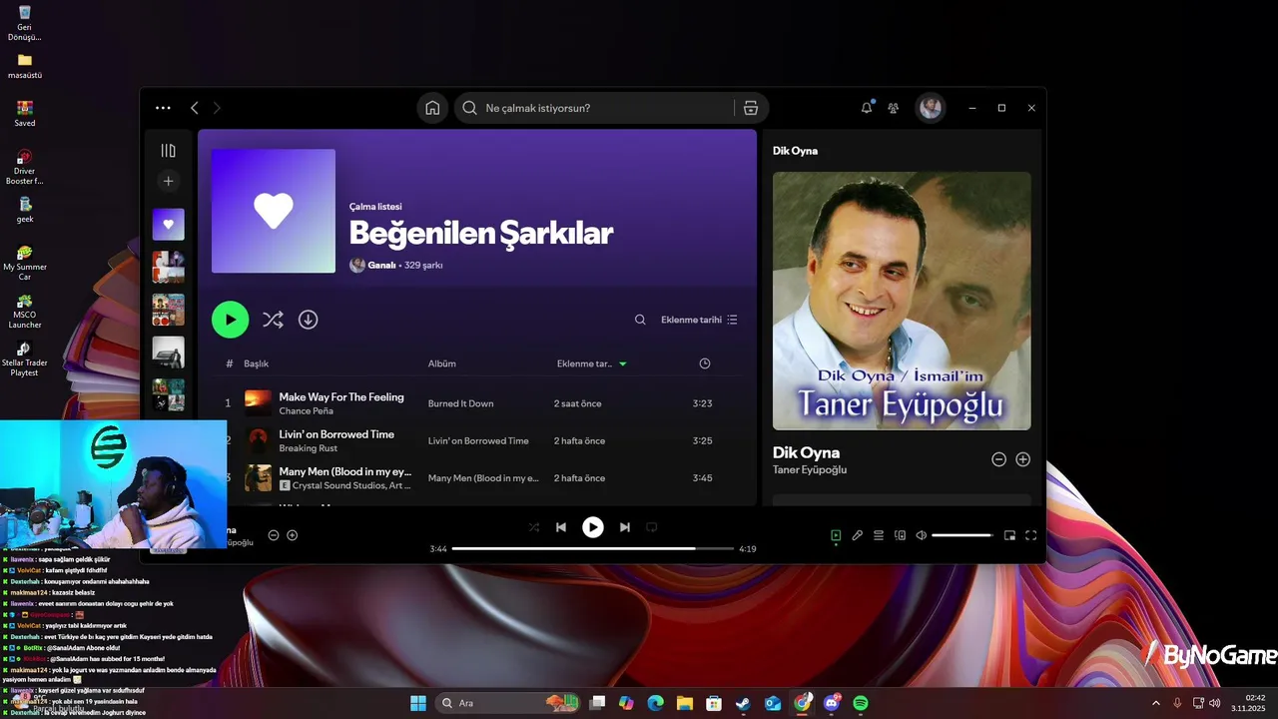Open the mini player
Viewport: 1278px width, 719px height.
pyautogui.click(x=1009, y=535)
